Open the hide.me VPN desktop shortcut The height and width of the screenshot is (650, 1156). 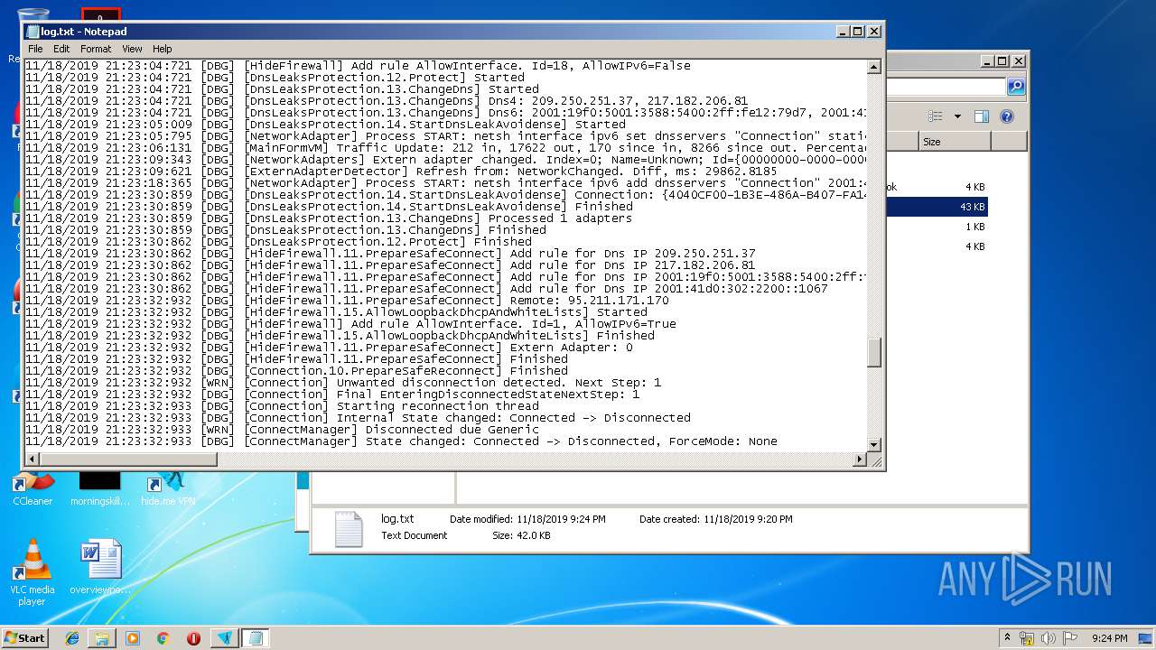[168, 487]
